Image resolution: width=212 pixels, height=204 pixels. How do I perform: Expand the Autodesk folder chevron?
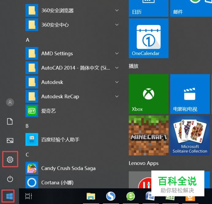pos(117,82)
